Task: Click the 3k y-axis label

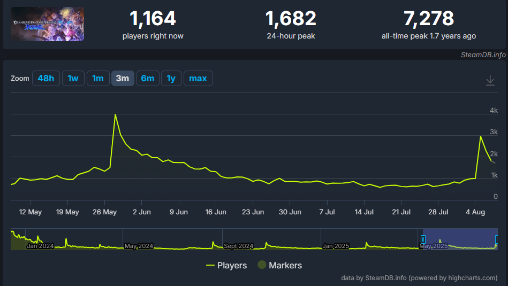Action: (494, 132)
